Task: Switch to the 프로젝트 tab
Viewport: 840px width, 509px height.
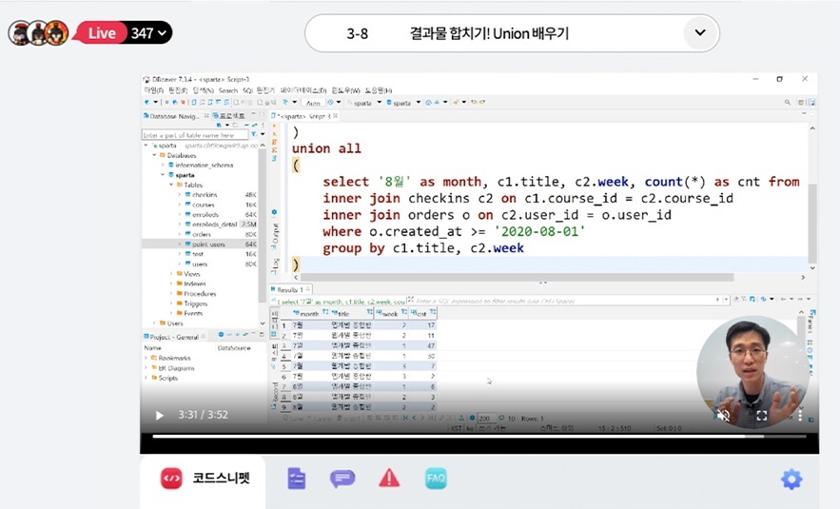Action: pyautogui.click(x=230, y=116)
